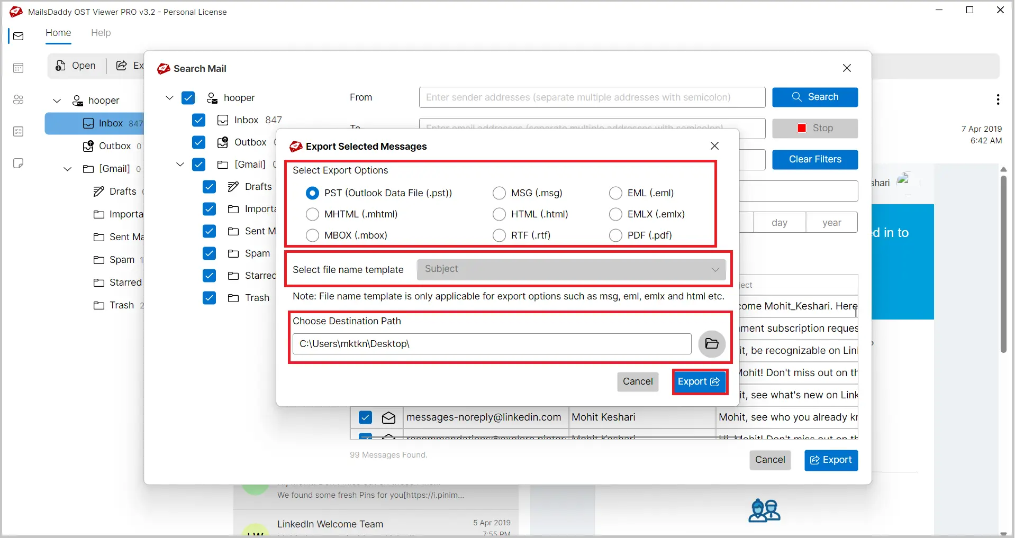1015x538 pixels.
Task: Uncheck the Drafts checkbox in Search Mail
Action: click(209, 187)
